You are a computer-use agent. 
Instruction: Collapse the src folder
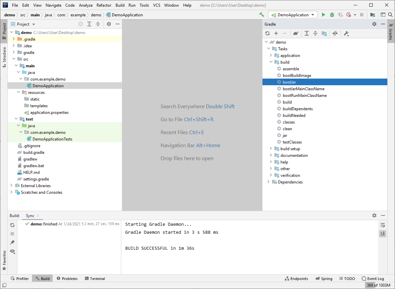14,59
